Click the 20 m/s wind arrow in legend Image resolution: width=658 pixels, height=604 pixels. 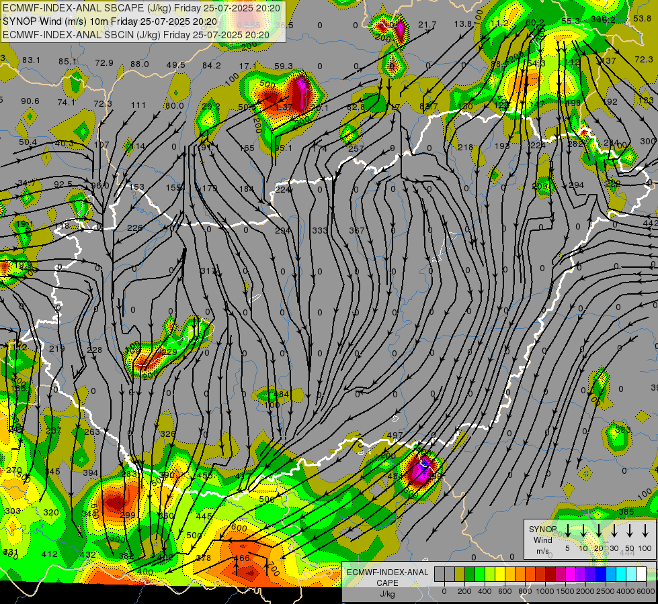coord(598,530)
